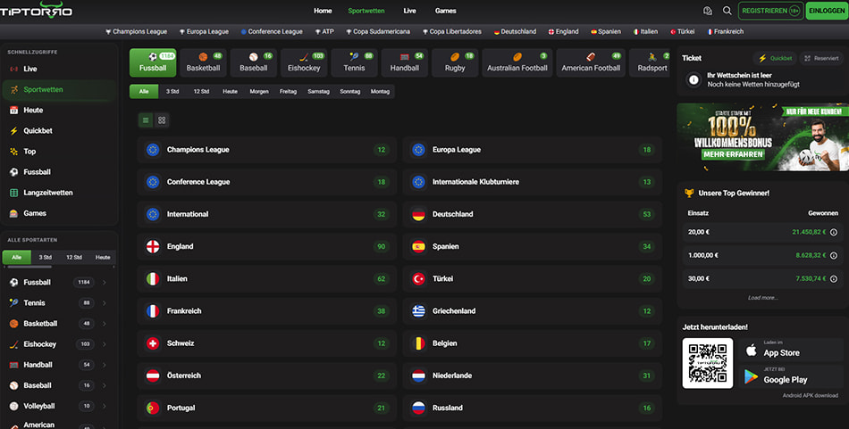Viewport: 849px width, 429px height.
Task: Expand Eishockey in the all sports list
Action: pyautogui.click(x=105, y=344)
